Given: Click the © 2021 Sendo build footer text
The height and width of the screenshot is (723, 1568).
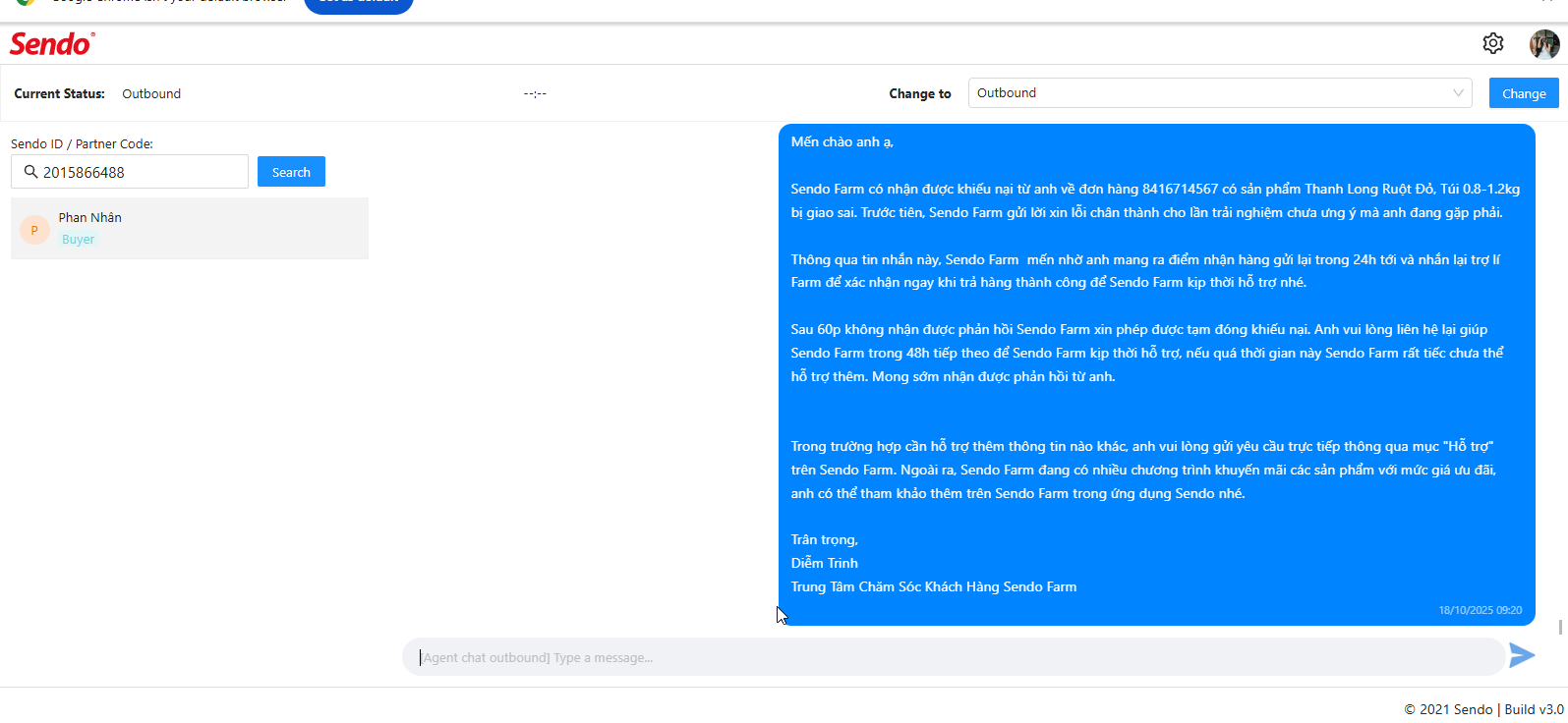Looking at the screenshot, I should tap(1484, 709).
